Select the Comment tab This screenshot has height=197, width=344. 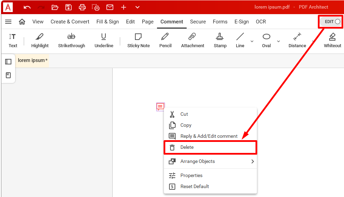pyautogui.click(x=172, y=22)
